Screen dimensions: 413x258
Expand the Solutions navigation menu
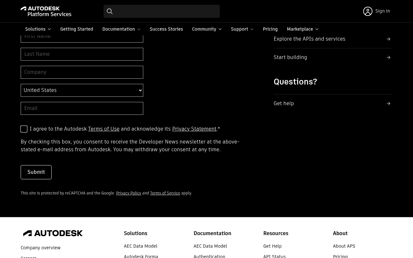coord(38,29)
